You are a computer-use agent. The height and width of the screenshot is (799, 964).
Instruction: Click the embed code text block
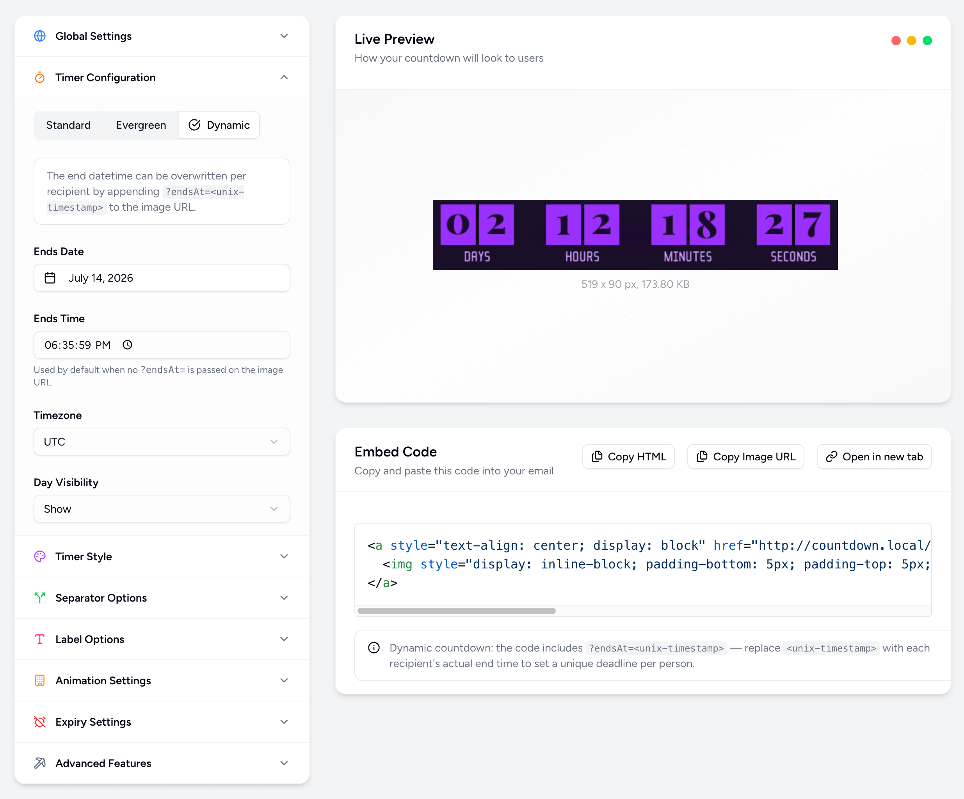(643, 564)
